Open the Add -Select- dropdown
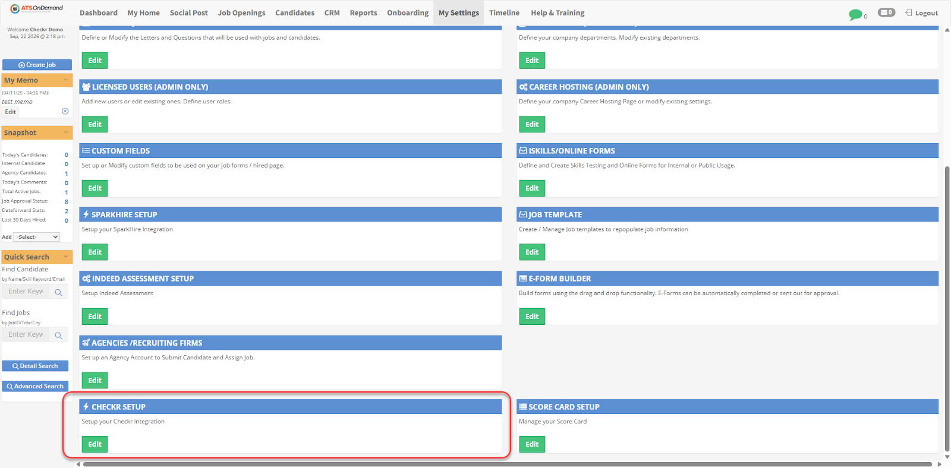The height and width of the screenshot is (468, 951). [x=37, y=237]
